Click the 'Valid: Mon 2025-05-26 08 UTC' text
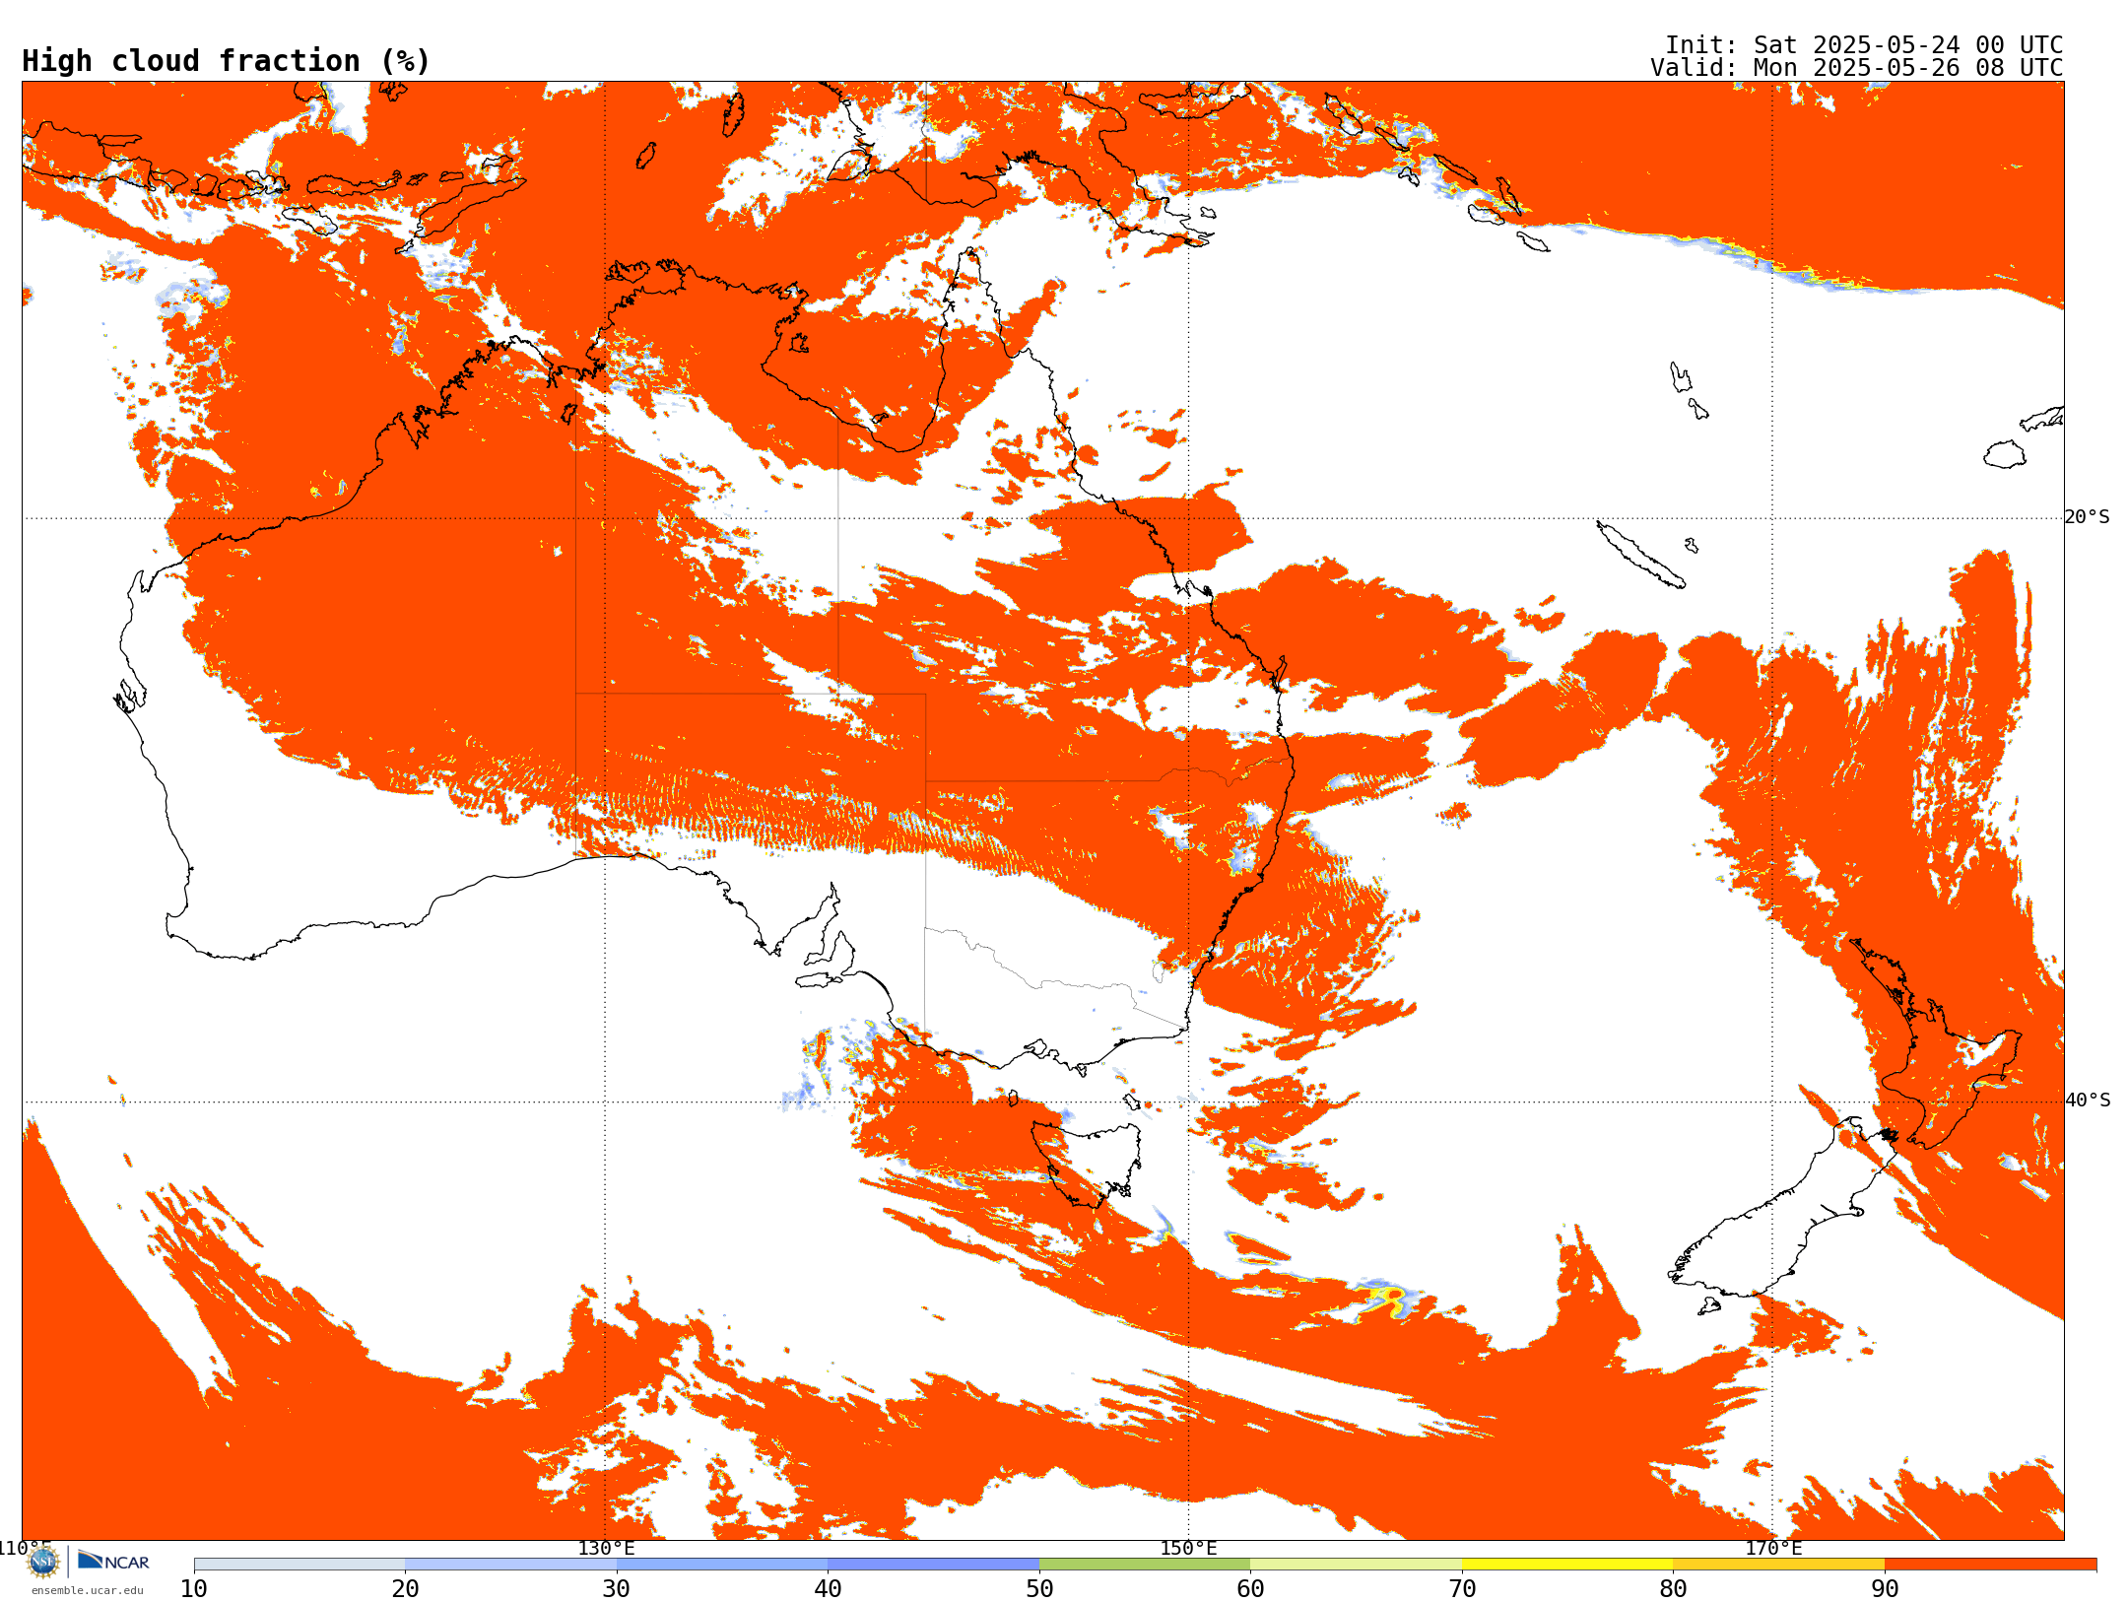This screenshot has width=2128, height=1602. tap(1857, 68)
